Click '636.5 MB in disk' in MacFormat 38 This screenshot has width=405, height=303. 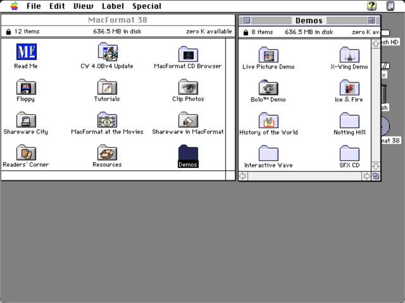pyautogui.click(x=117, y=32)
